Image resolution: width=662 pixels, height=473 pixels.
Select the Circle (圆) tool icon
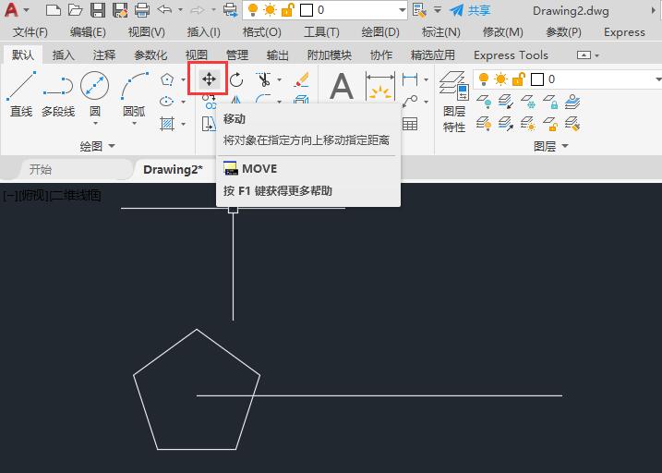(94, 86)
